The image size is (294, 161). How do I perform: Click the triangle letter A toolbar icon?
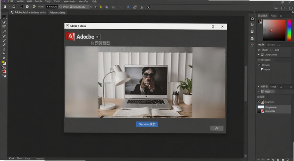[x=142, y=7]
